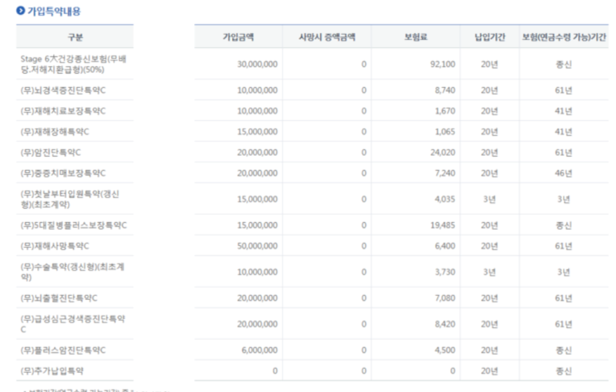Click 3년 payment period in 수술특약 row

pyautogui.click(x=489, y=272)
